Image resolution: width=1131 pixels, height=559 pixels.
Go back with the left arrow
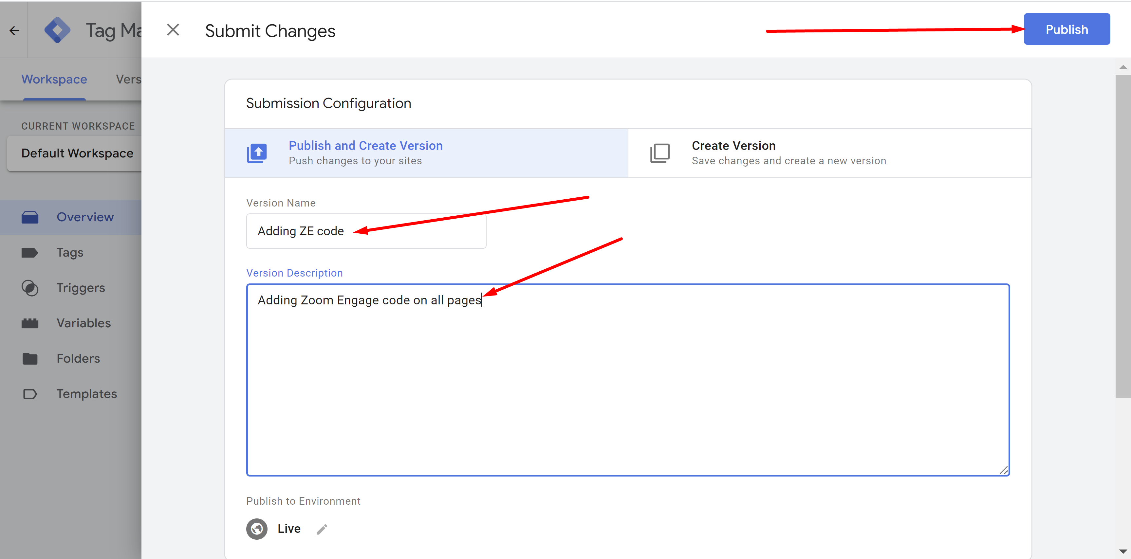[x=14, y=30]
